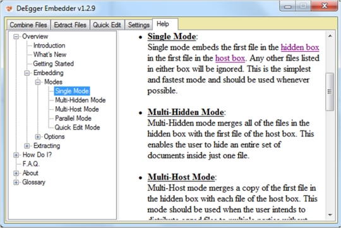Click the help scrollbar up arrow
Screen dimensions: 341x228
tap(330, 36)
